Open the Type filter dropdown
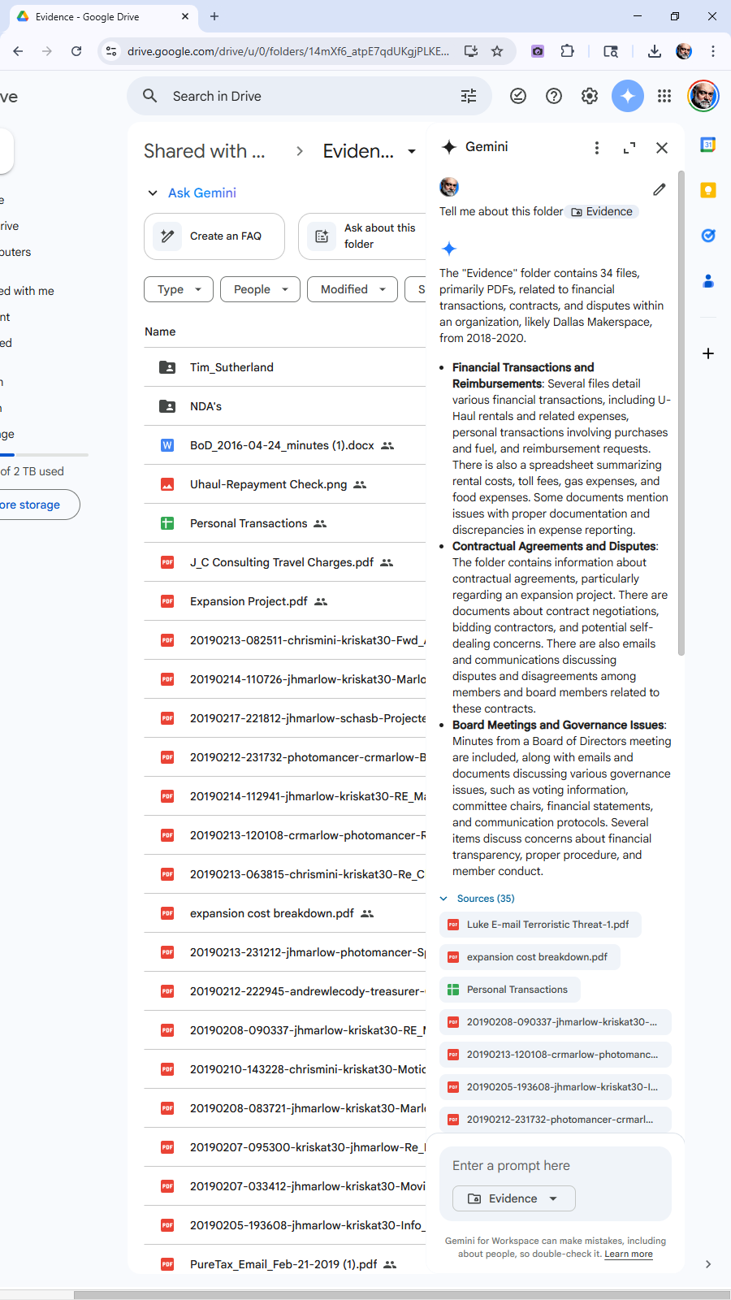 179,289
